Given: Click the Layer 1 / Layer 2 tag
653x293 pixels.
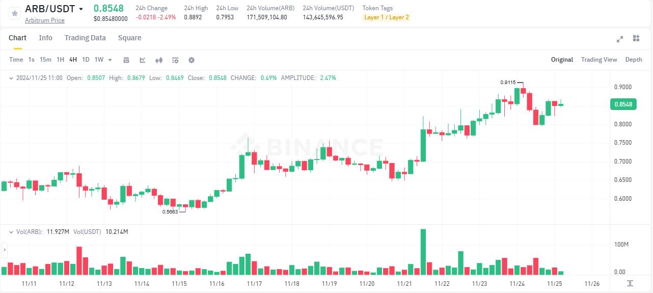Looking at the screenshot, I should (386, 17).
